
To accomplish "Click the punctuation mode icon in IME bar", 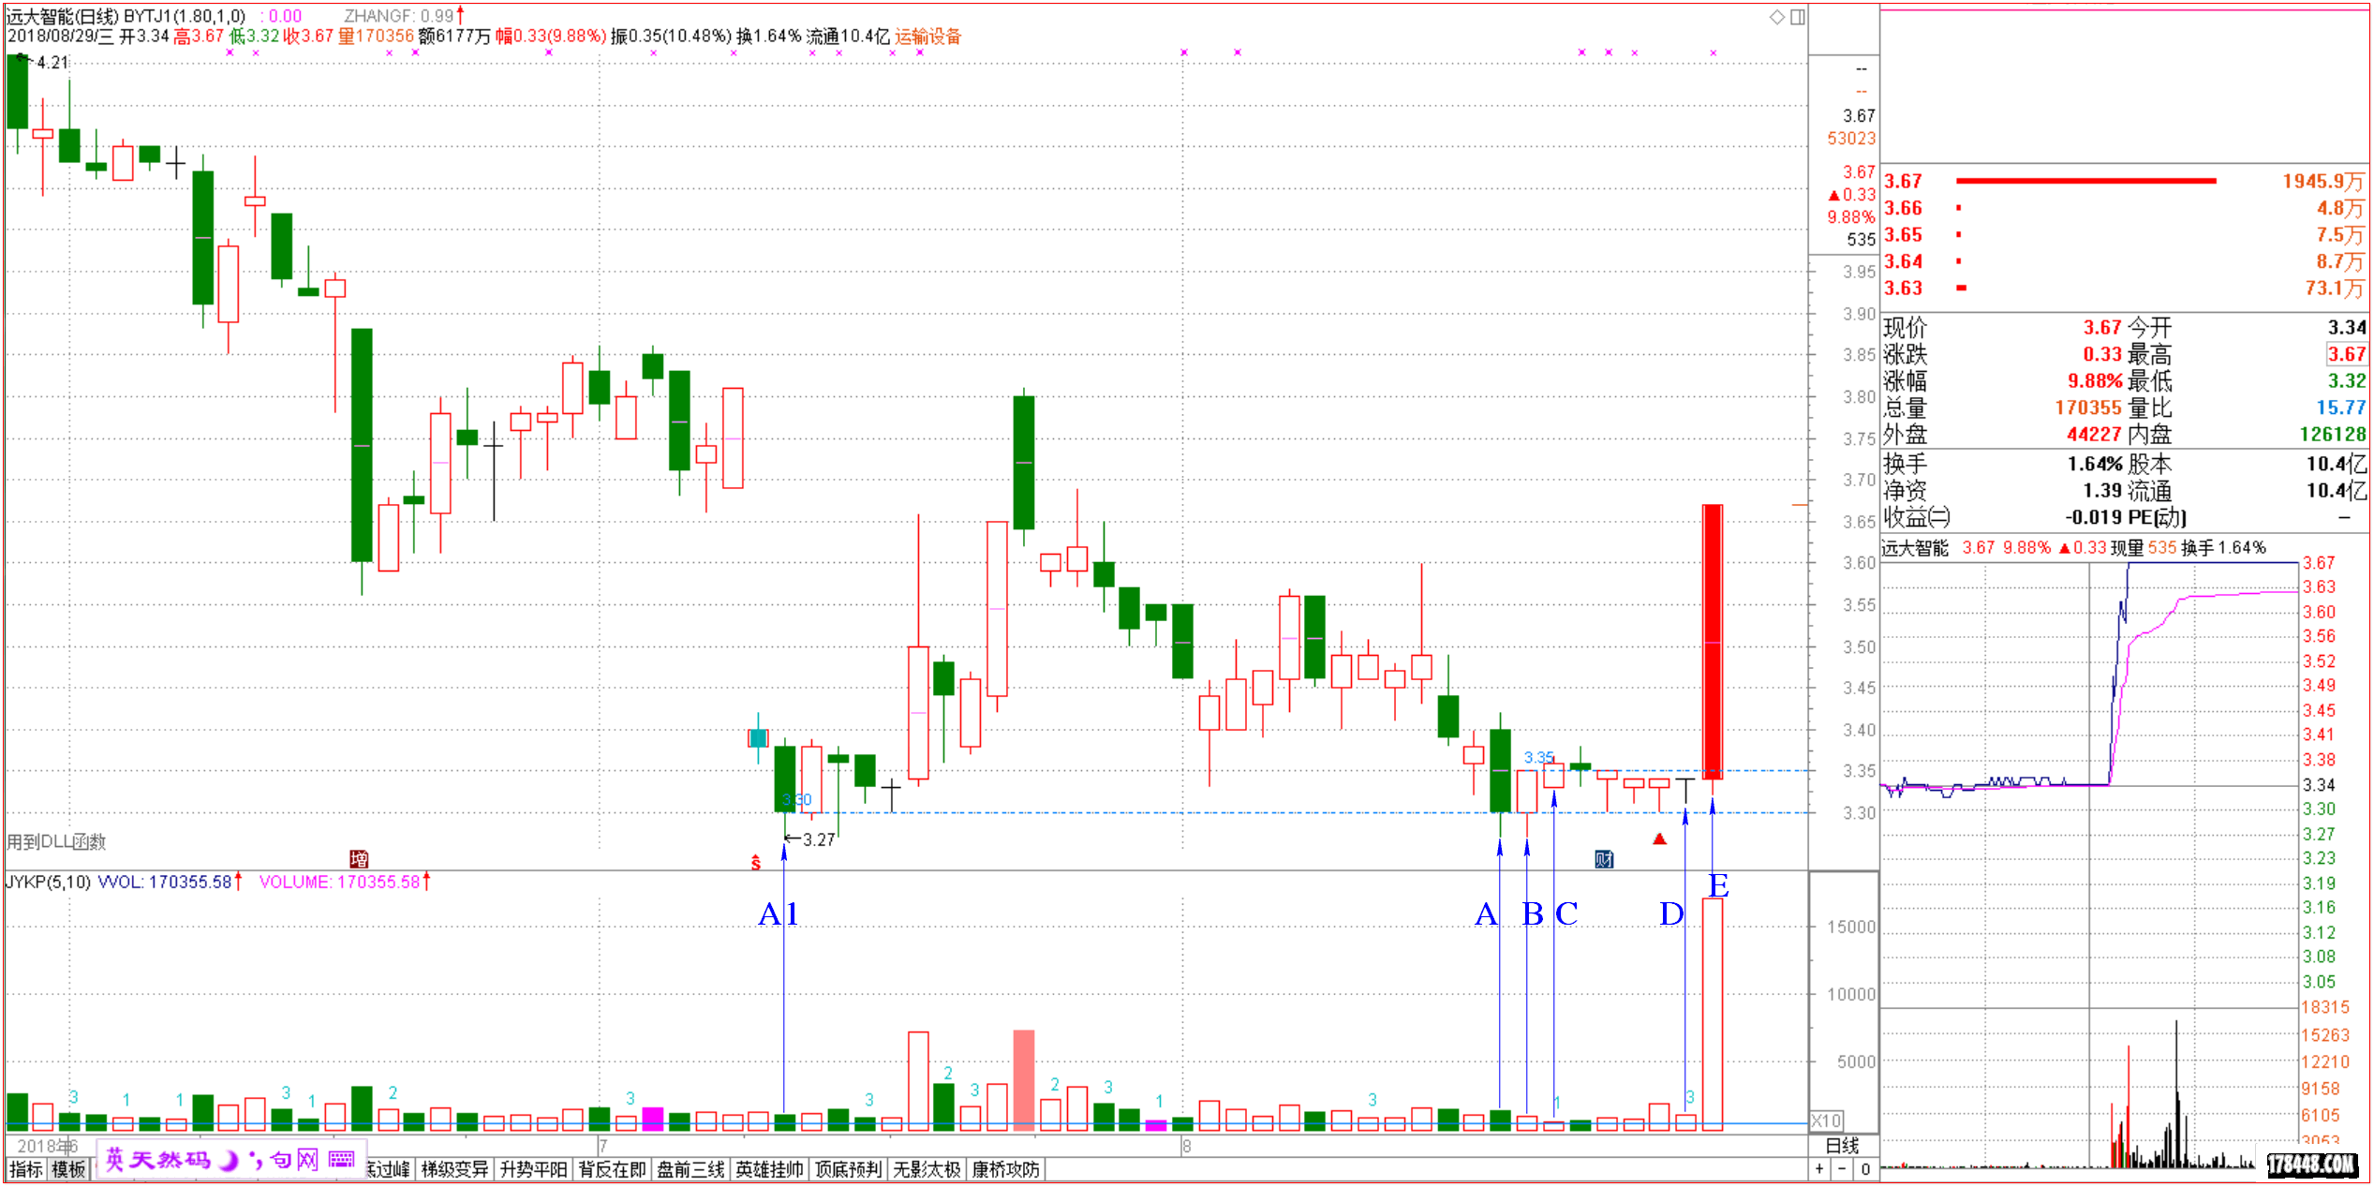I will [255, 1161].
